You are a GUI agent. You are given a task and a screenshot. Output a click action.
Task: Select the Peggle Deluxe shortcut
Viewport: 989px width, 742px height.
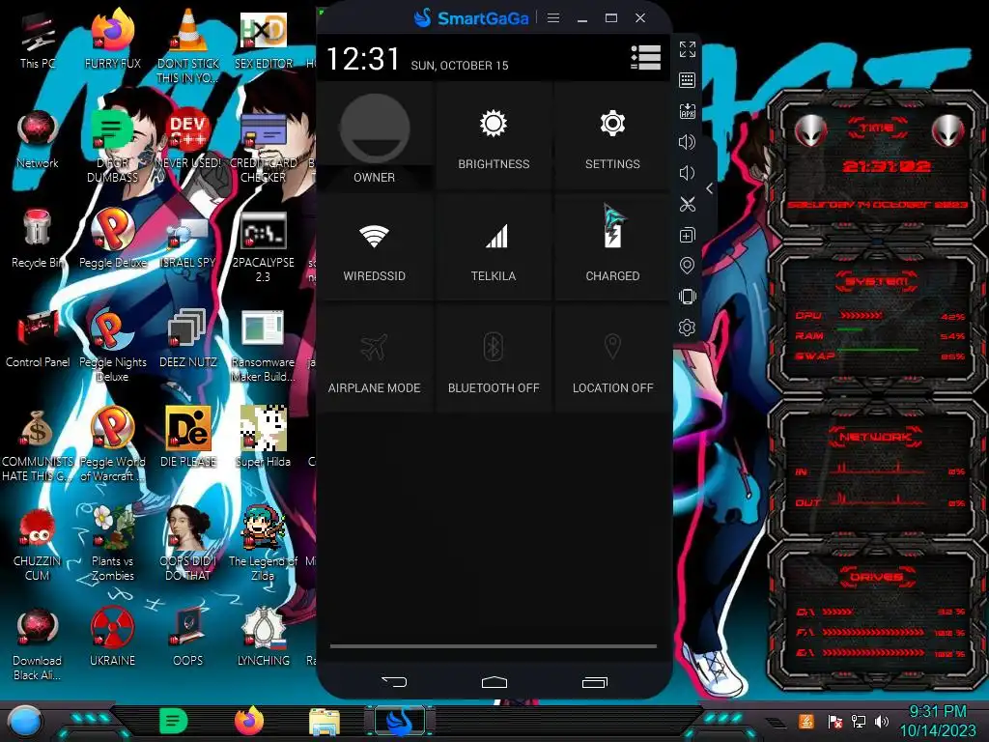click(x=113, y=239)
